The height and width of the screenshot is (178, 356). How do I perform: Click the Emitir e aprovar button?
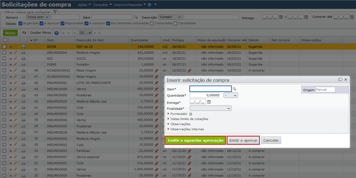click(243, 141)
